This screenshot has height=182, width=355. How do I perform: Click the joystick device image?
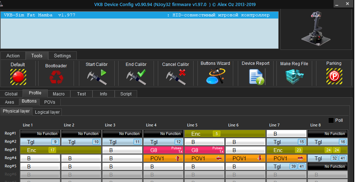(x=316, y=29)
